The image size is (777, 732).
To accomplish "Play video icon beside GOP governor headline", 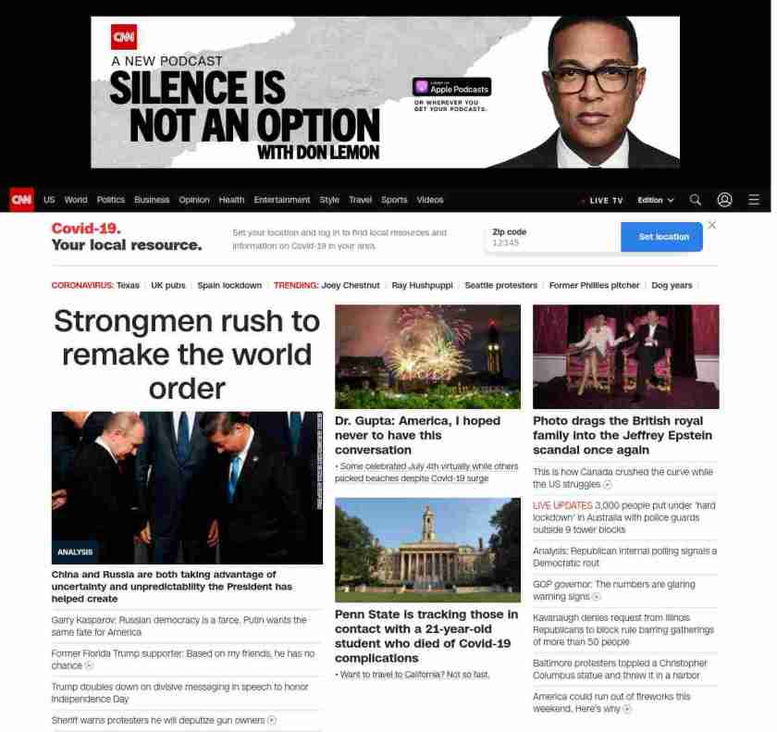I will [x=597, y=598].
